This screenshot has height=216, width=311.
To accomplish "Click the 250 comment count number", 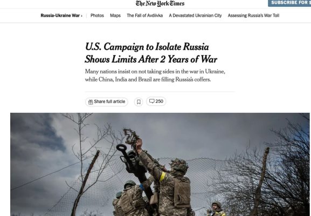I will click(x=159, y=102).
